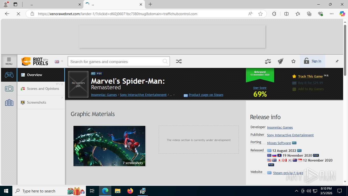Click Add to My Games
Screen dimensions: 348x196
(x=311, y=89)
